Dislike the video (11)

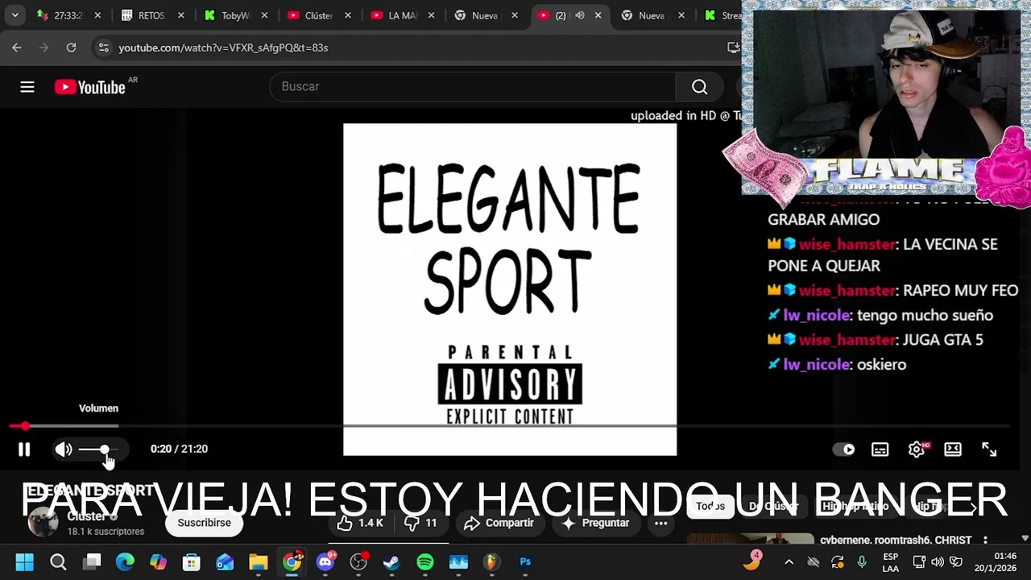421,523
